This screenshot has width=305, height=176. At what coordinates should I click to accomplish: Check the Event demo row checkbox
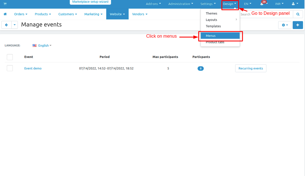click(x=10, y=68)
